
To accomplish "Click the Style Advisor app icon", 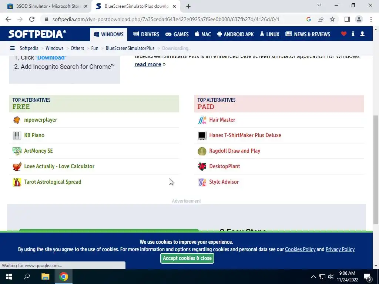I will [202, 182].
